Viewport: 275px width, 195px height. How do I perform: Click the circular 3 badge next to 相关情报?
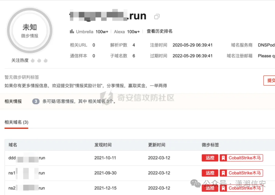pos(36,101)
